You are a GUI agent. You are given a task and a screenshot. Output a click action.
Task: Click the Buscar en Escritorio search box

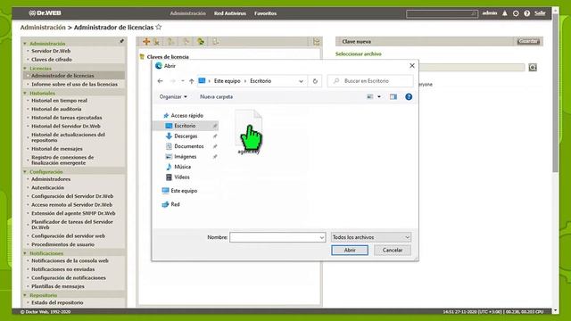pyautogui.click(x=371, y=81)
